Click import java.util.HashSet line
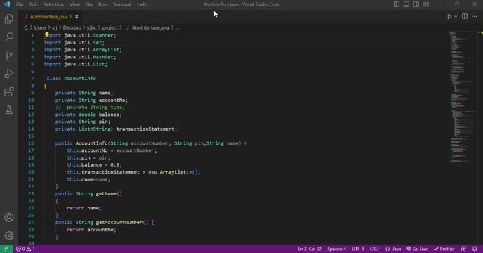The image size is (483, 253). click(x=80, y=57)
